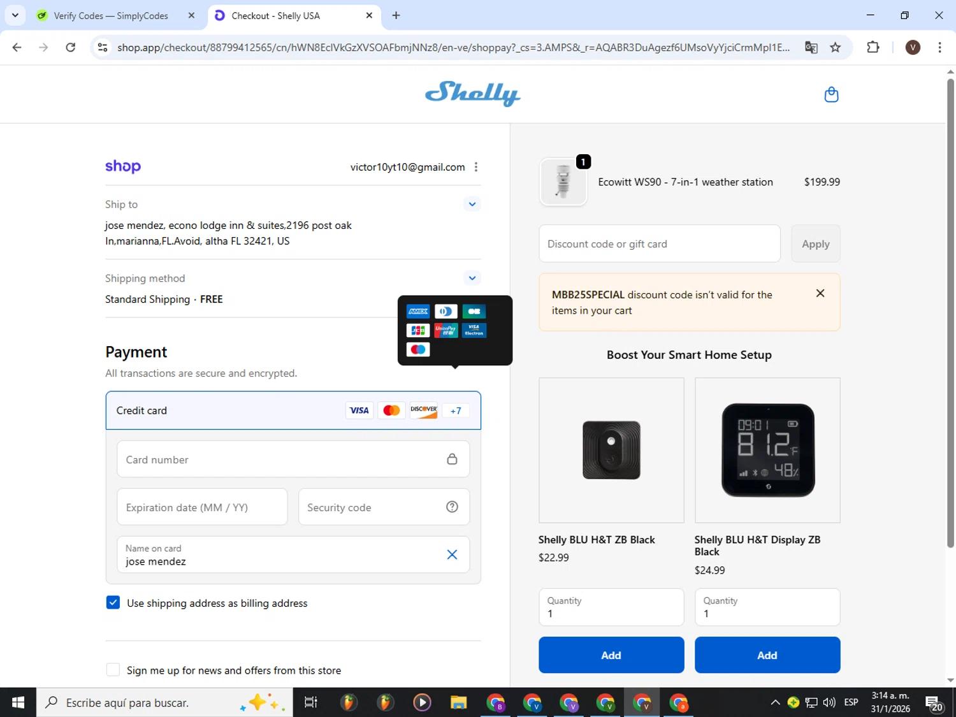Image resolution: width=956 pixels, height=717 pixels.
Task: Click the page vertical scrollbar
Action: [x=950, y=312]
